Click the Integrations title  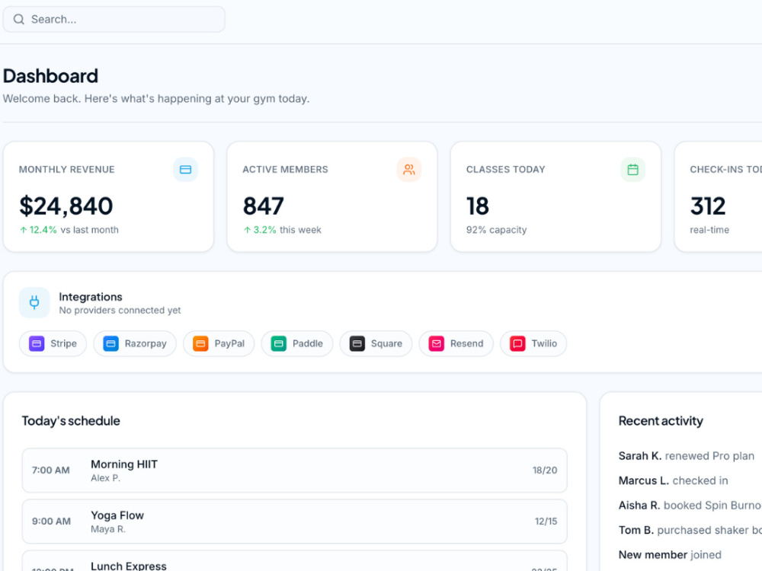[91, 297]
